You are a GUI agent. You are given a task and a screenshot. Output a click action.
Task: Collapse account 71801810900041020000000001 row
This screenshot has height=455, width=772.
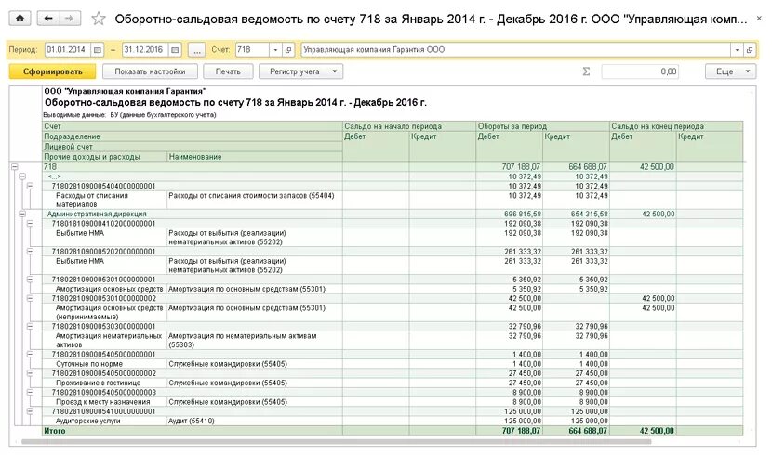tap(30, 224)
